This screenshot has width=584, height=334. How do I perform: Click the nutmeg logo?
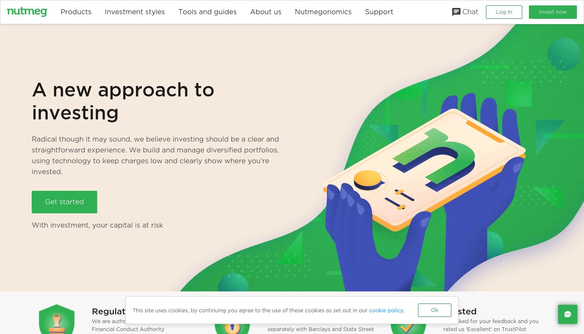pos(27,12)
